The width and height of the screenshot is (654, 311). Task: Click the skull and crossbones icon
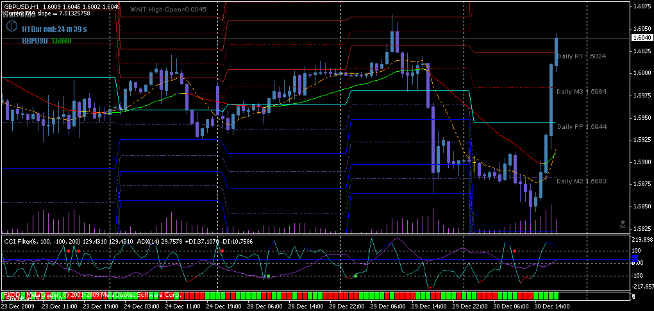[x=623, y=224]
